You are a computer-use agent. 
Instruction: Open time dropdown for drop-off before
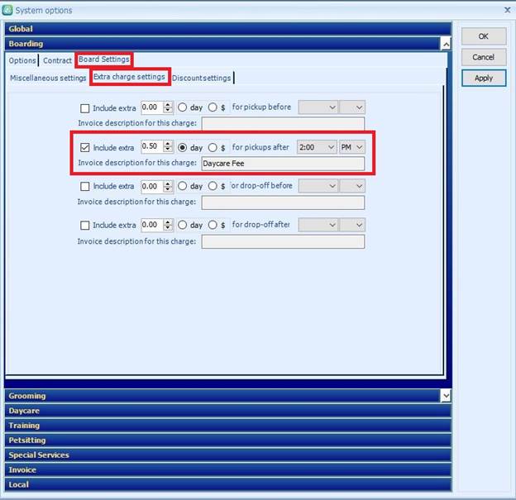[318, 186]
